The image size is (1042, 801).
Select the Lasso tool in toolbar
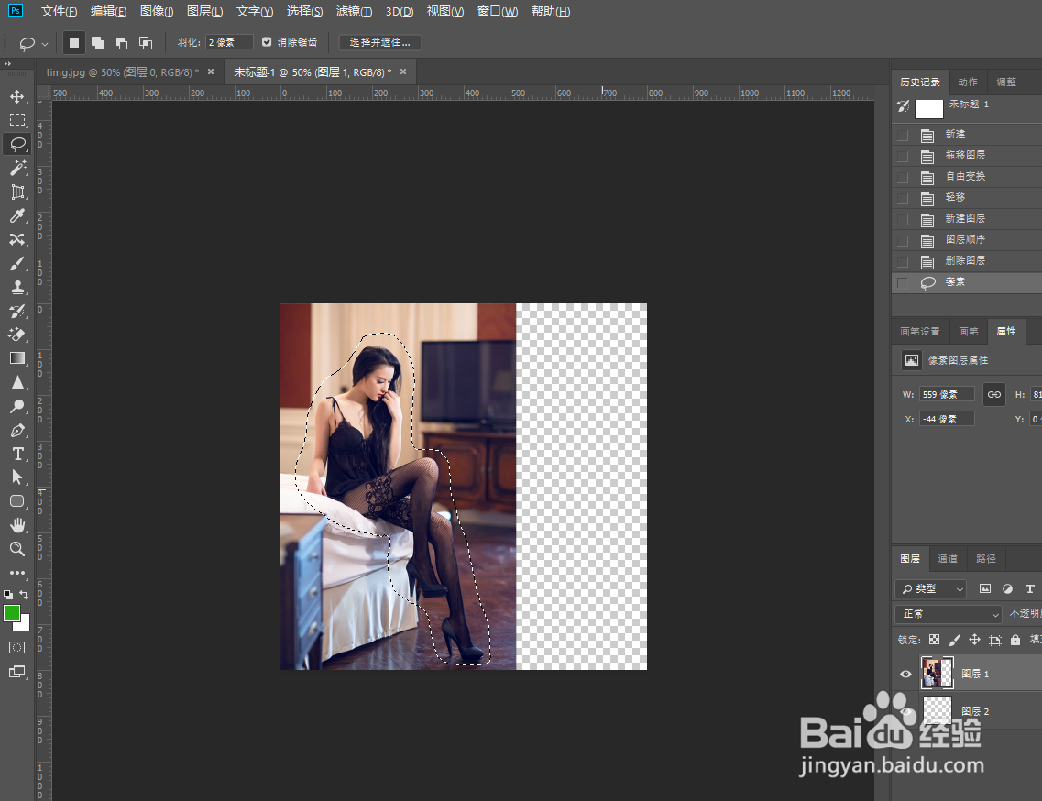(17, 144)
